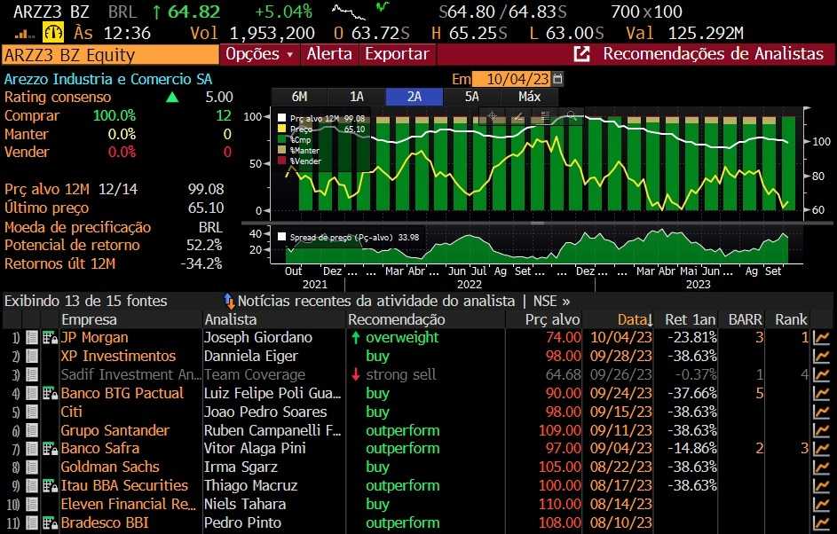Click the Exportar button
The image size is (837, 534).
397,54
